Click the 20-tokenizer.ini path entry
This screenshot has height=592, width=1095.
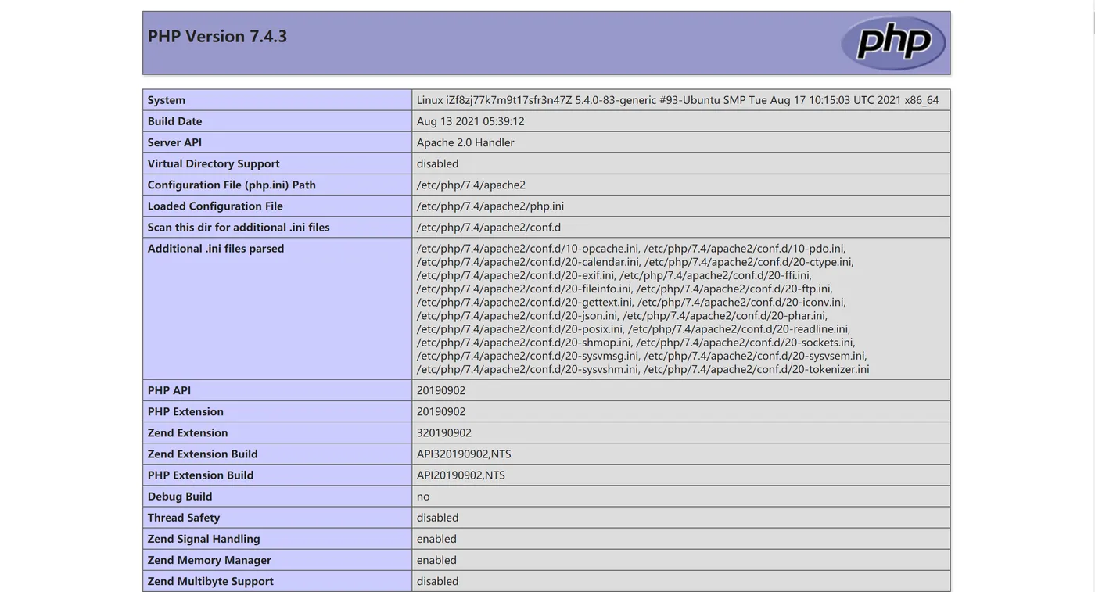coord(756,369)
